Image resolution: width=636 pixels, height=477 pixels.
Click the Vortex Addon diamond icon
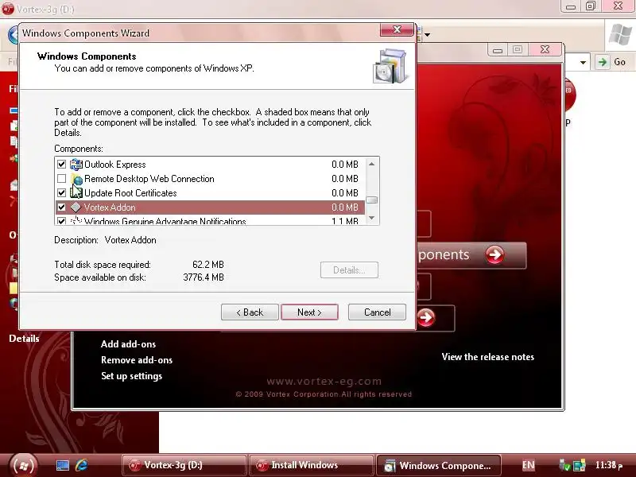pos(76,207)
